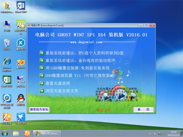The height and width of the screenshot is (137, 183).
Task: Open the taskbar clock showing 14:20
Action: point(174,134)
